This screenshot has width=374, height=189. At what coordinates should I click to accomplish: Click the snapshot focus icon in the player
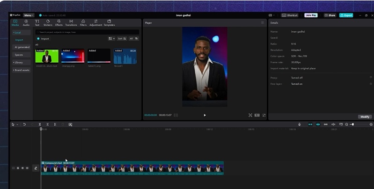coord(250,115)
